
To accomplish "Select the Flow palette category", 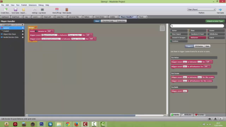I will coord(197,31).
